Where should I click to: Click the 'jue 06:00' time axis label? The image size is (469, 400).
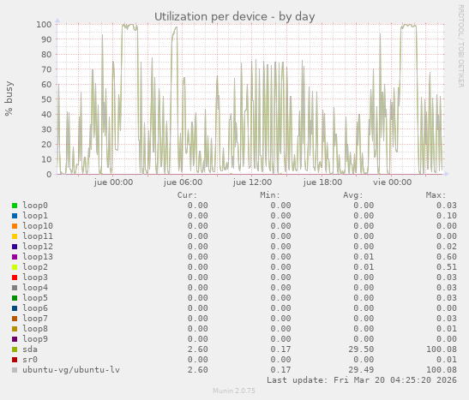pos(183,182)
